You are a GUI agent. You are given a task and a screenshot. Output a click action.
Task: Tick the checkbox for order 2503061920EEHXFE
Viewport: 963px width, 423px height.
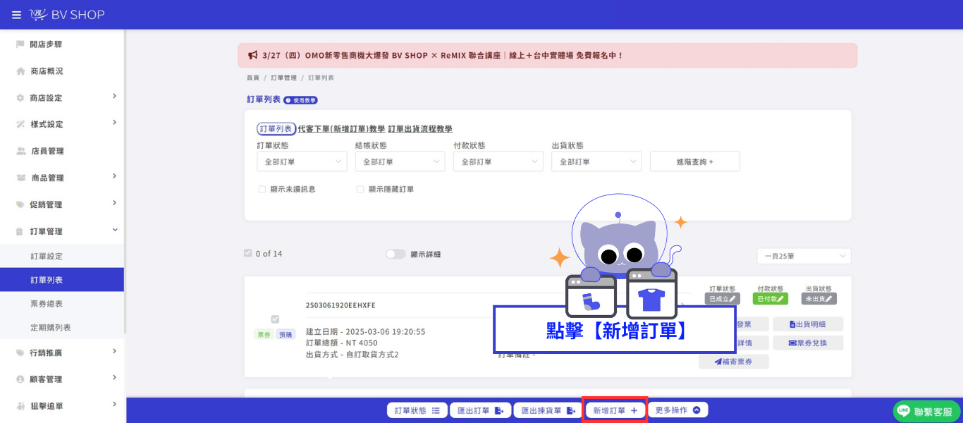tap(275, 319)
